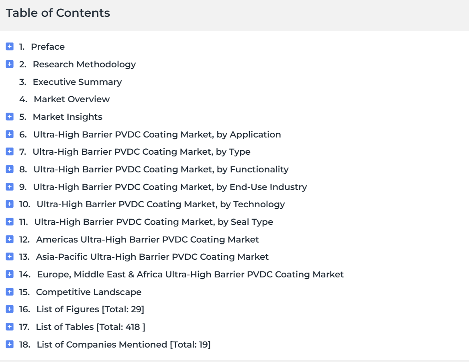Expand by Functionality section plus icon

coord(10,169)
